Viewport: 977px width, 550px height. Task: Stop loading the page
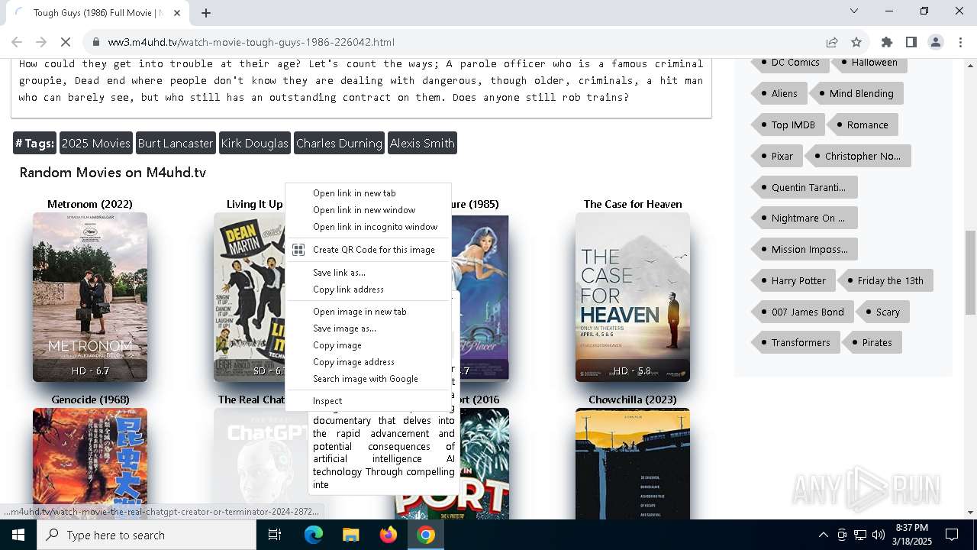click(66, 42)
